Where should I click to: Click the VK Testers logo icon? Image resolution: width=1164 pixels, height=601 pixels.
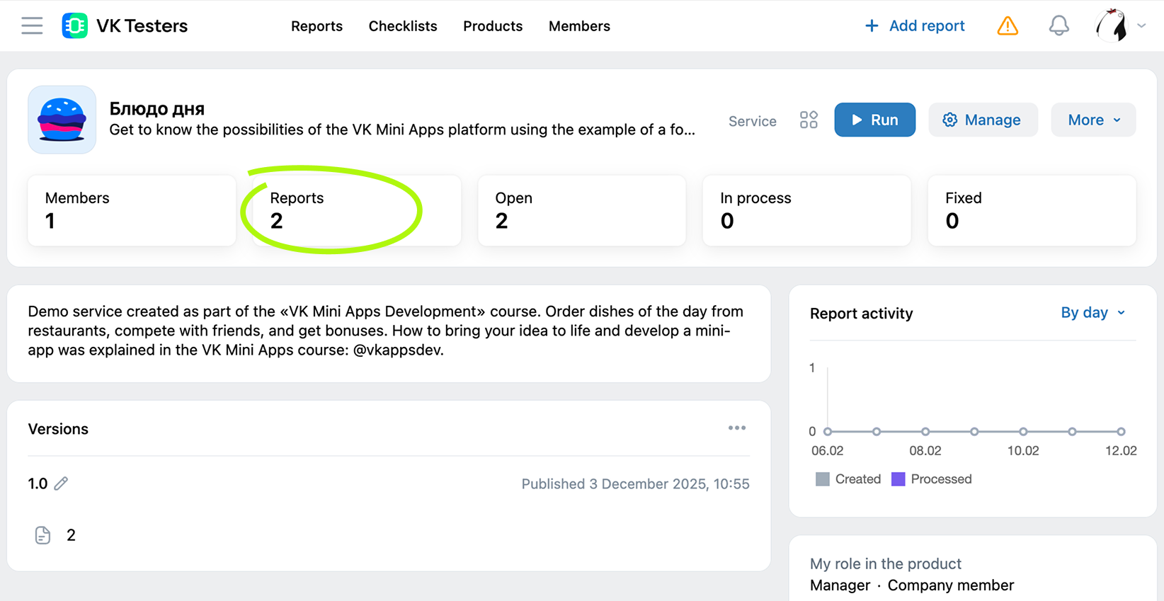click(75, 25)
